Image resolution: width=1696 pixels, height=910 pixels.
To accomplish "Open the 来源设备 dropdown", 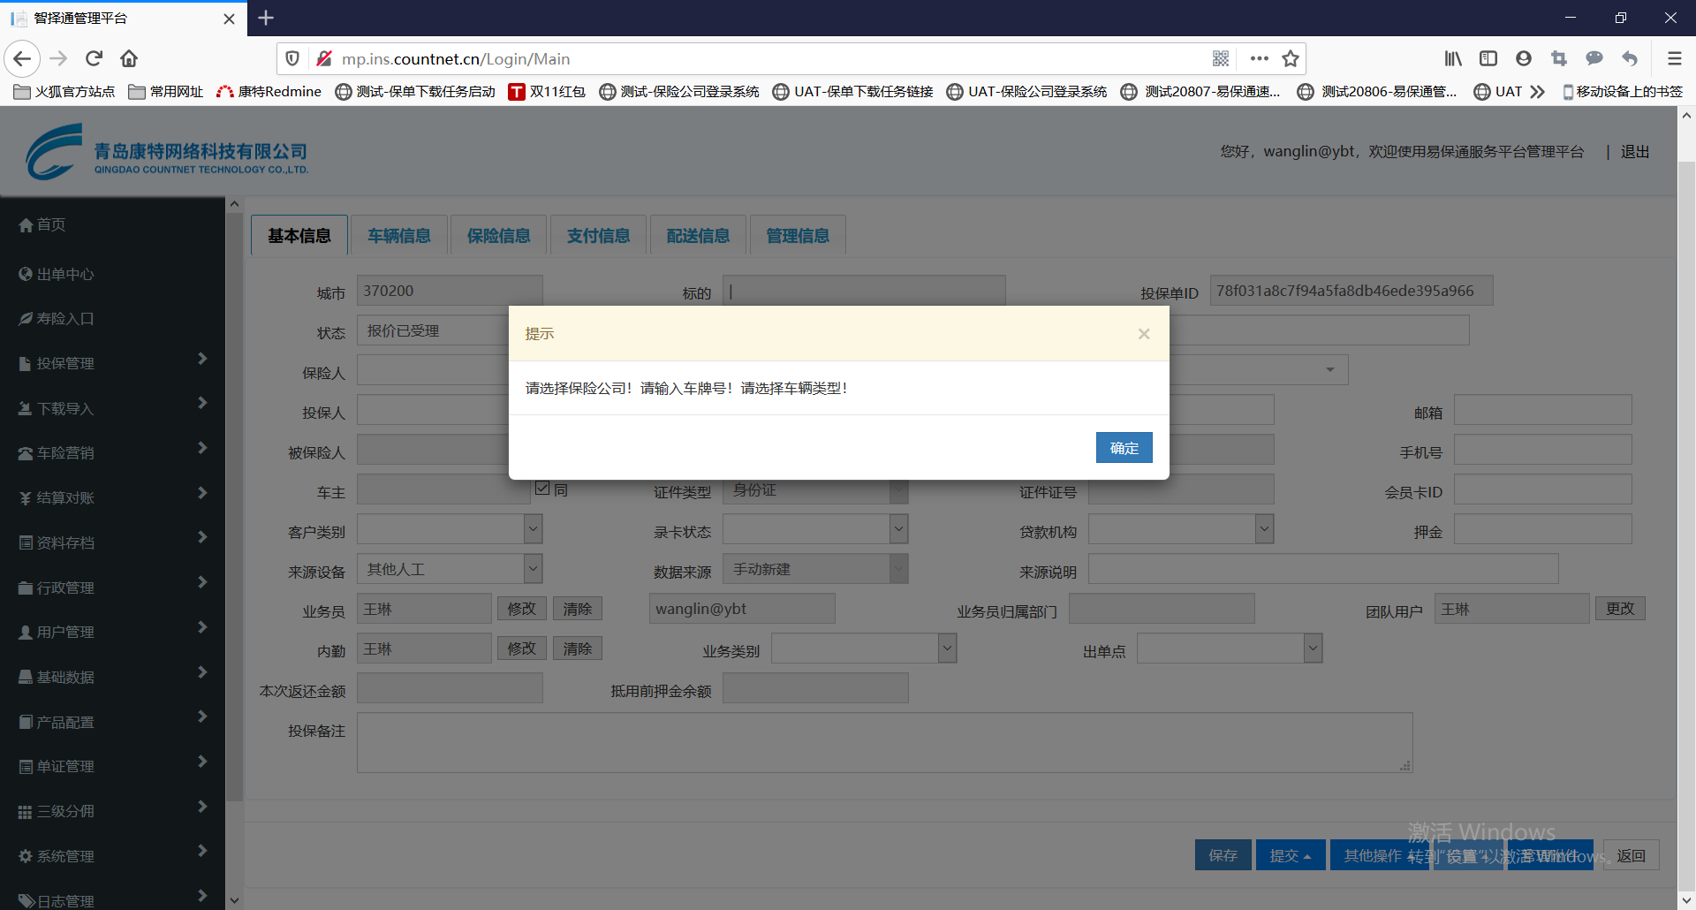I will coord(450,569).
